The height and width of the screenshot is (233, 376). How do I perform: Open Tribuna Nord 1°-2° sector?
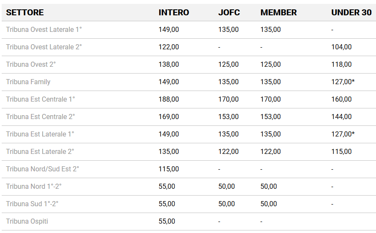(34, 186)
